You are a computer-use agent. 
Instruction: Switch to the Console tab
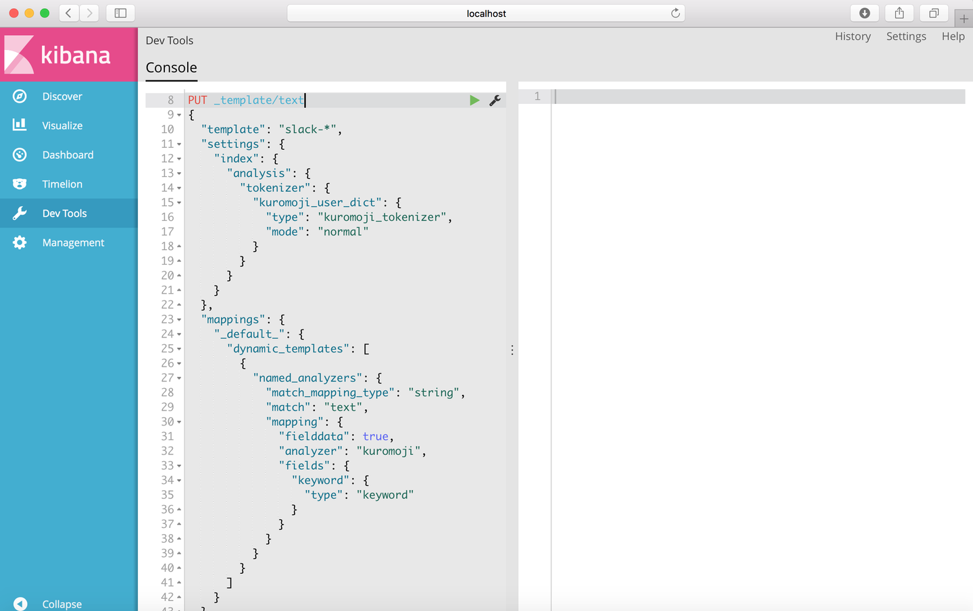pyautogui.click(x=172, y=68)
